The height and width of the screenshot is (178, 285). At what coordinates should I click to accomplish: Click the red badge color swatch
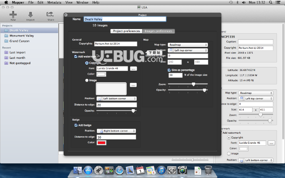tap(102, 142)
